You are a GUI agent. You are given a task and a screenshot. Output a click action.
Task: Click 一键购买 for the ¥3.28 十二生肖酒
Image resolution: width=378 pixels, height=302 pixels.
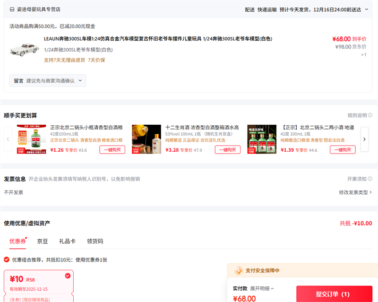[227, 150]
